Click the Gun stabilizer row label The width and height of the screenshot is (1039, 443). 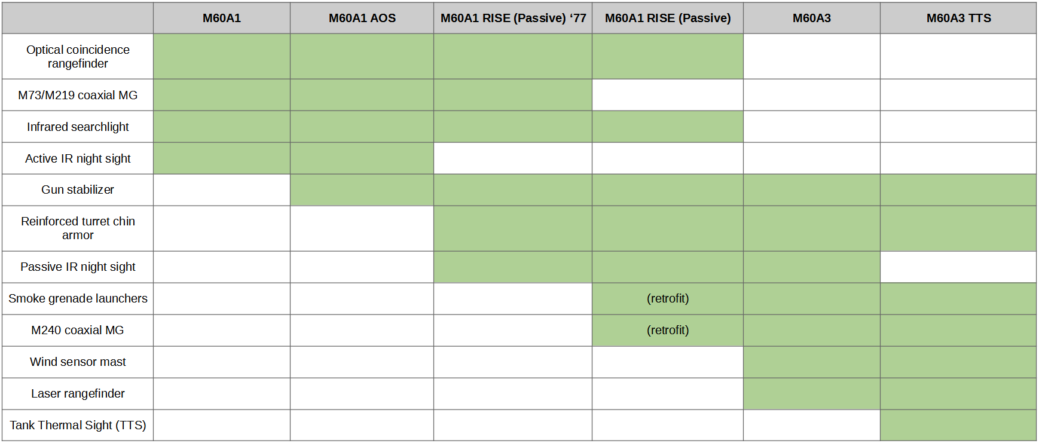78,190
